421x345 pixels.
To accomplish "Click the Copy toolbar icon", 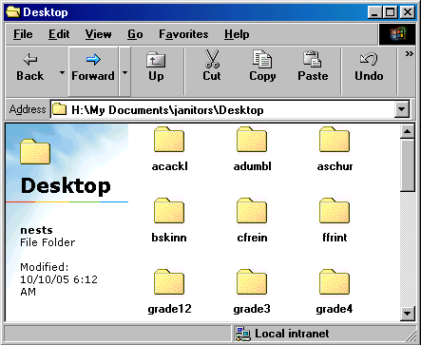I will click(262, 67).
